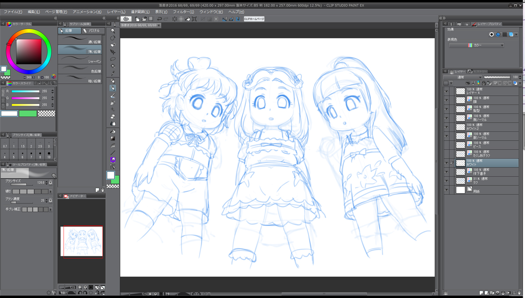The image size is (525, 298).
Task: Select the Decoration sparkle tool
Action: point(113,109)
